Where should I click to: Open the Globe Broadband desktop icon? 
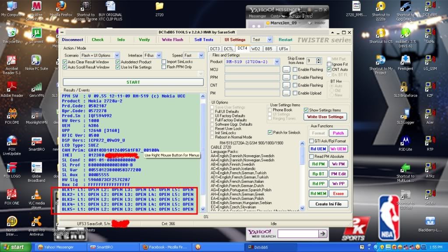click(36, 172)
